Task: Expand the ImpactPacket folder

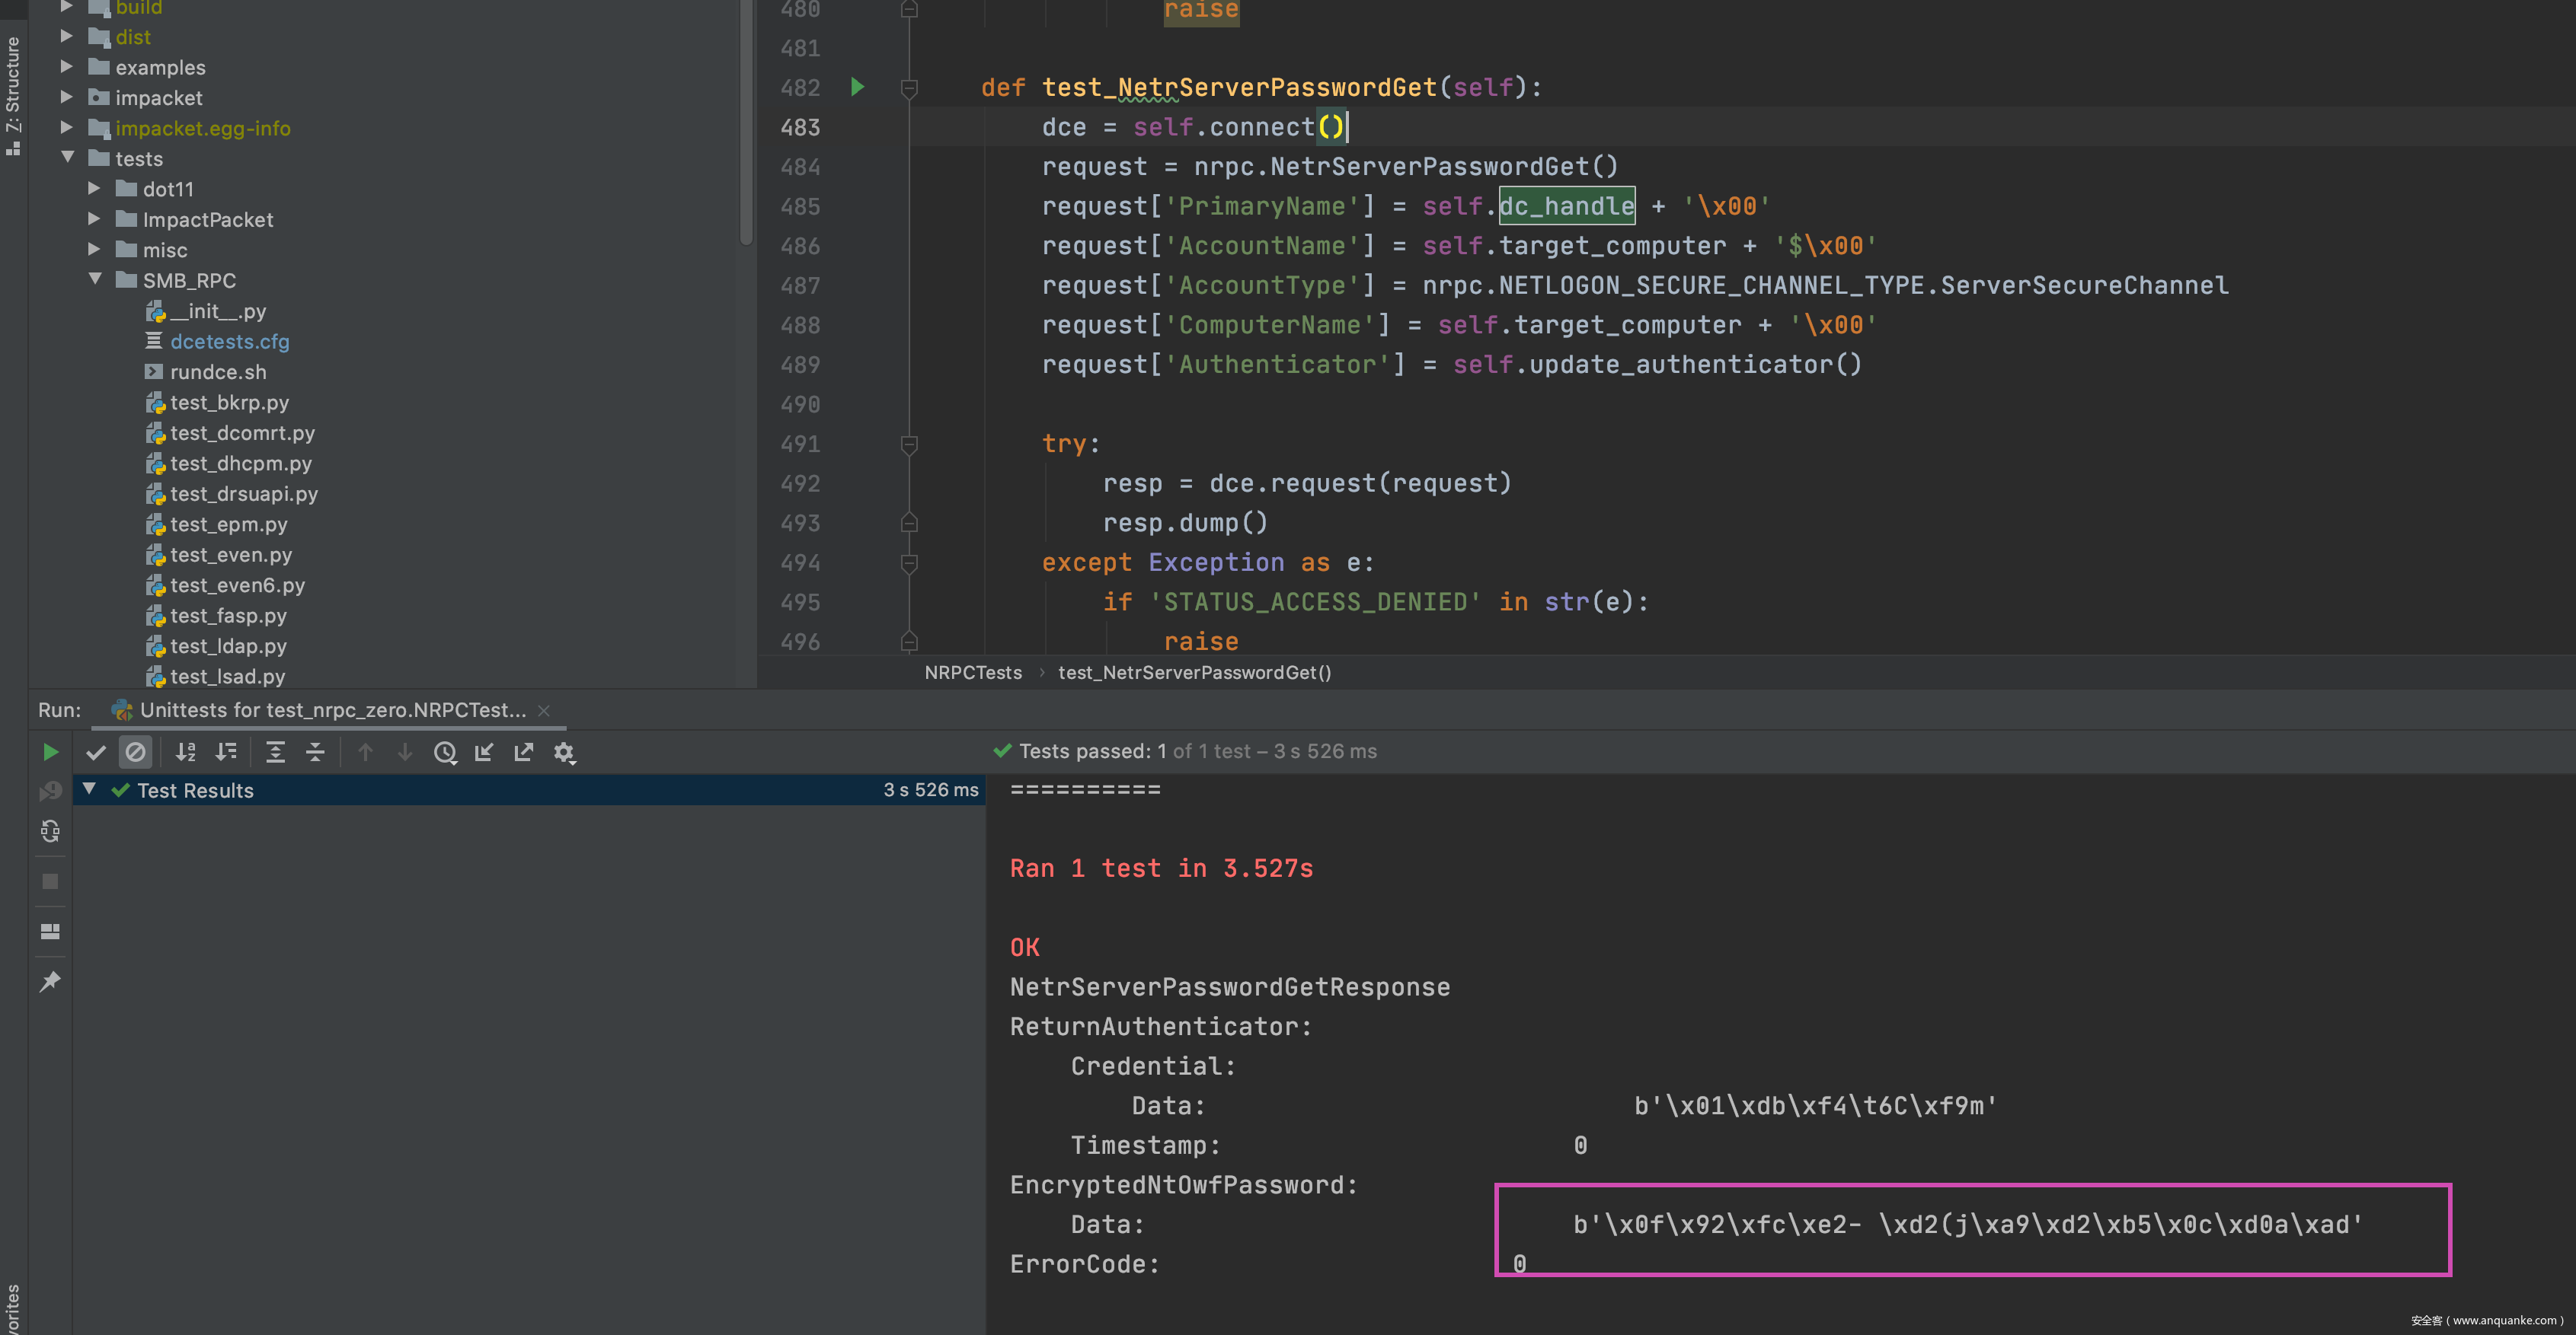Action: point(94,219)
